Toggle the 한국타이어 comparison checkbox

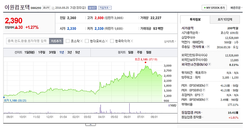point(112,41)
